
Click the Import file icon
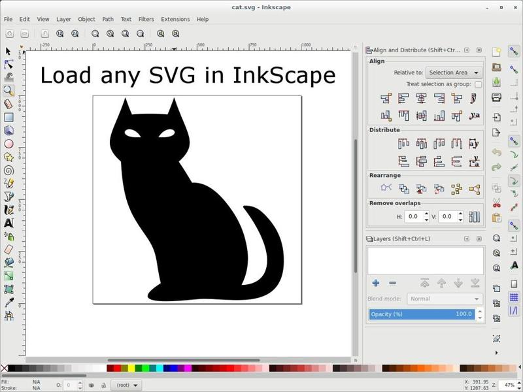tap(496, 117)
